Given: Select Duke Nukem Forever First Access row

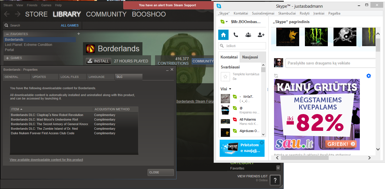Looking at the screenshot, I should (74, 133).
